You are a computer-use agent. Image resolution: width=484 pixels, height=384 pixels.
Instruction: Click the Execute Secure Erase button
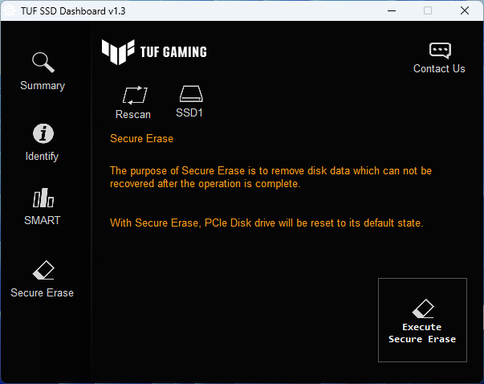[422, 320]
